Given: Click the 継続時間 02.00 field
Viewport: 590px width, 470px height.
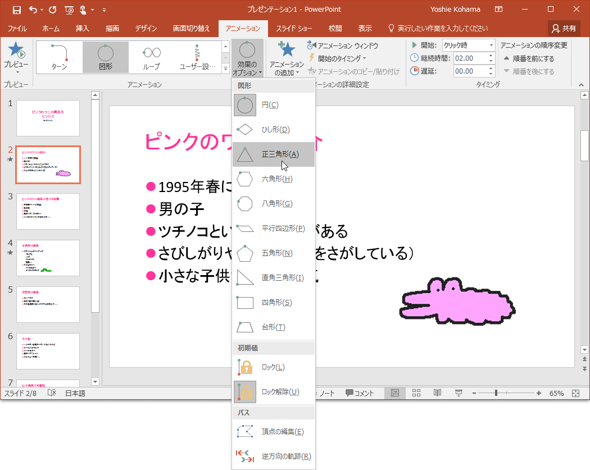Looking at the screenshot, I should [x=470, y=58].
